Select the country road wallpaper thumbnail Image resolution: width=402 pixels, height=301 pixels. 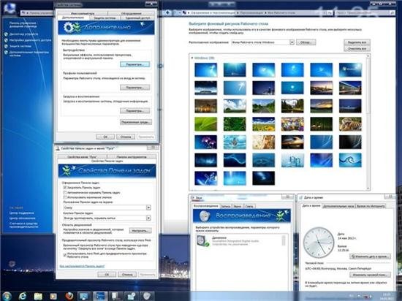coord(264,106)
